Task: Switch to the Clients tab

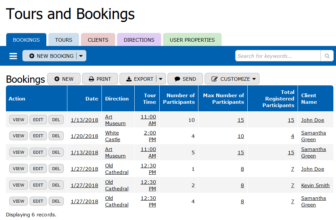Action: pos(98,40)
